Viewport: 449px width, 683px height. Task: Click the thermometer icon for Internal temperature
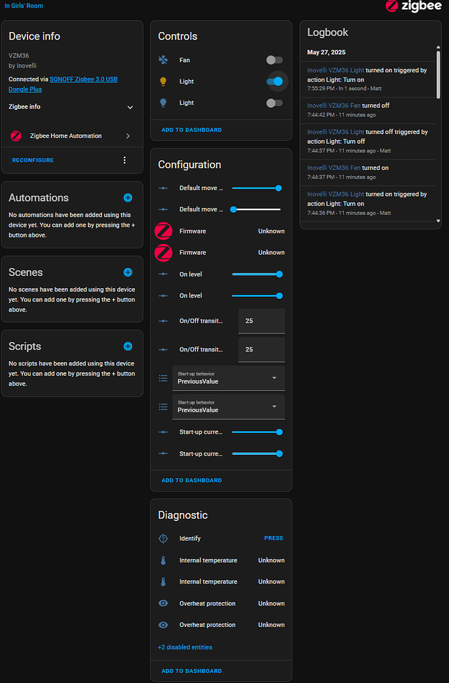click(163, 560)
